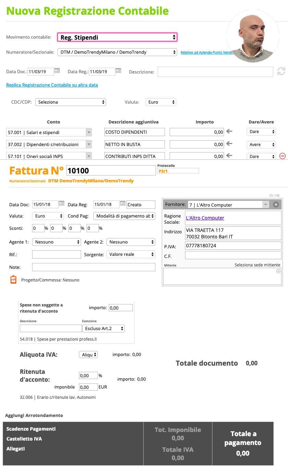288x472 pixels.
Task: Open calendar picker next to Data Reg. 11/03/19
Action: tap(118, 71)
